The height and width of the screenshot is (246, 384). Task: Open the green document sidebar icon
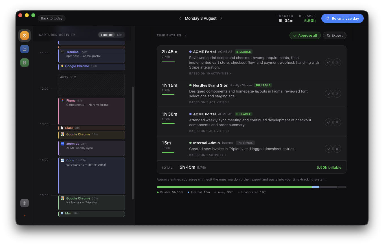click(x=25, y=63)
